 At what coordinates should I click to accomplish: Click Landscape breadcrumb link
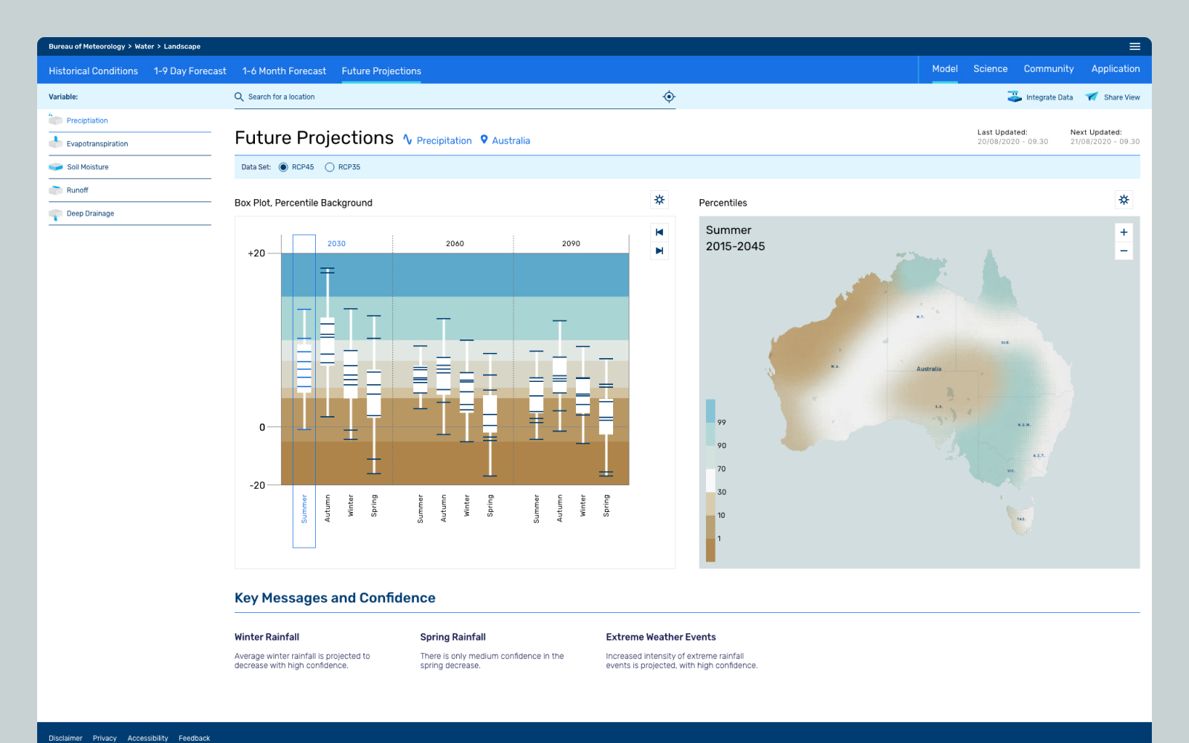182,46
